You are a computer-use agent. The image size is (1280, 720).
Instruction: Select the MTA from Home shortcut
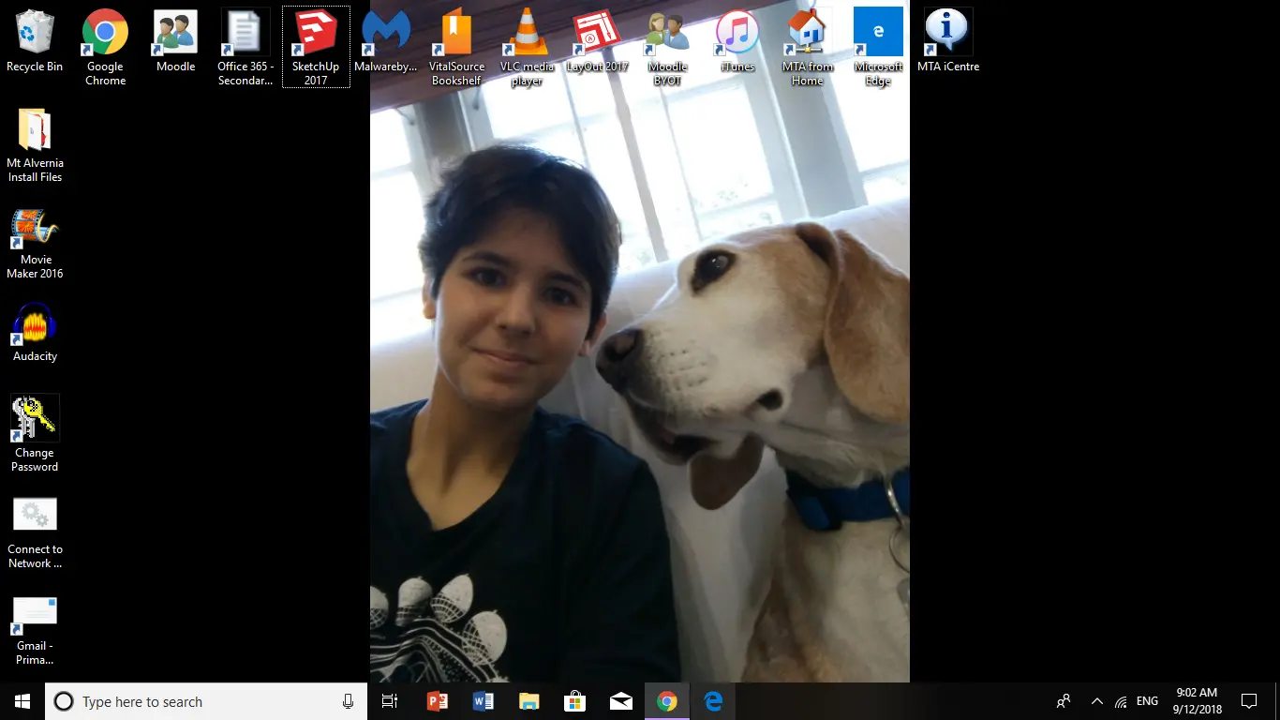[x=808, y=47]
